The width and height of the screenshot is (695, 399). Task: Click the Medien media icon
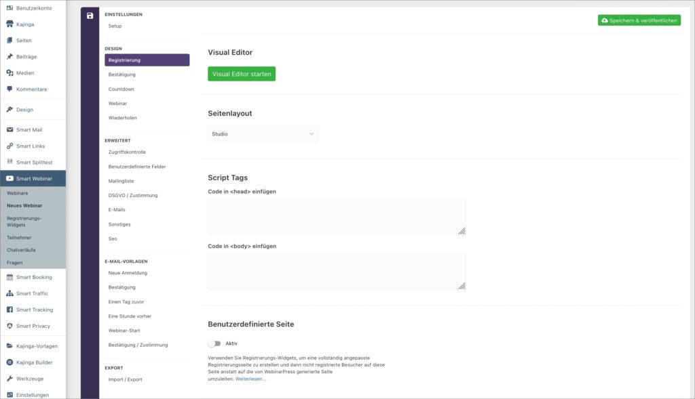[x=10, y=73]
